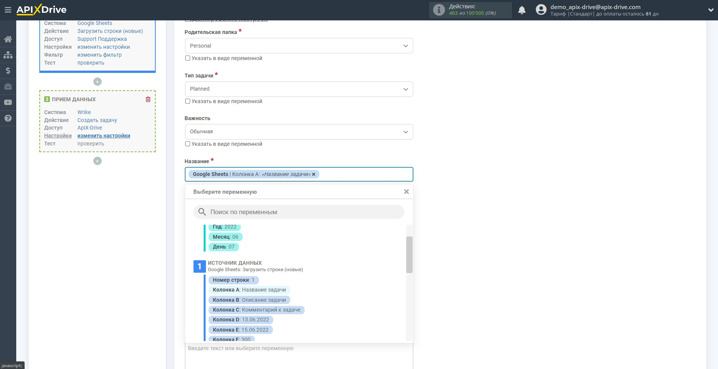Open the Support Поддержка access link

pos(102,39)
